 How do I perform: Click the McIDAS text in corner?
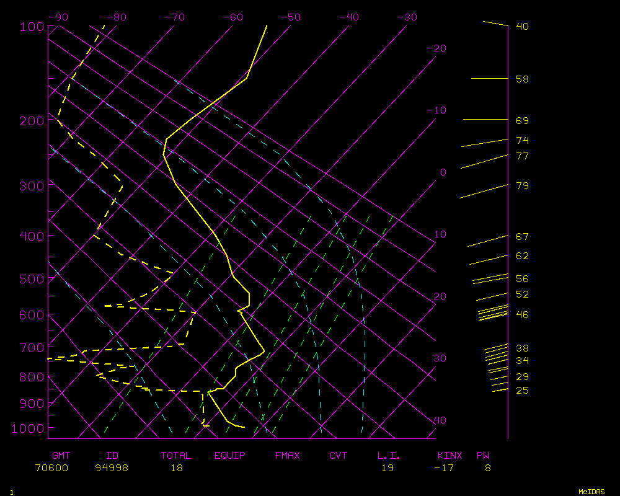(591, 492)
